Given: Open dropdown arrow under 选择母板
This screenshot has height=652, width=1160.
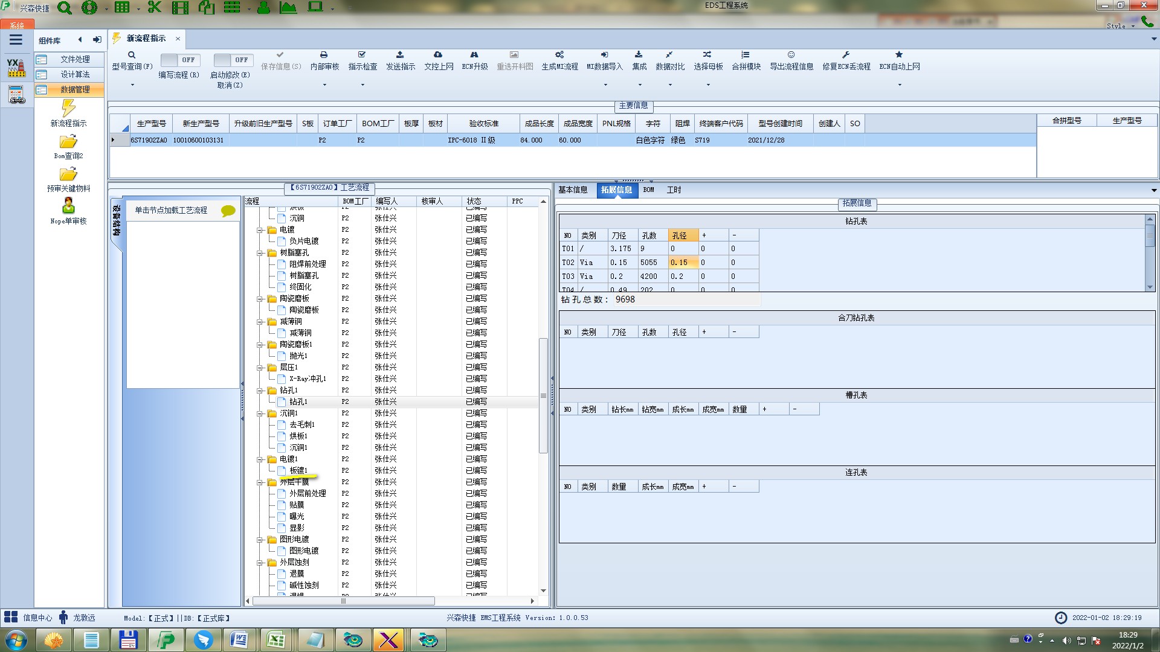Looking at the screenshot, I should point(708,85).
